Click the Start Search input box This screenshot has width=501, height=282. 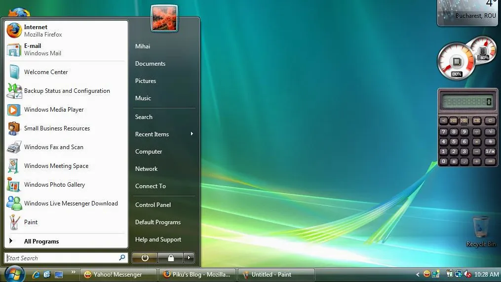tap(62, 258)
